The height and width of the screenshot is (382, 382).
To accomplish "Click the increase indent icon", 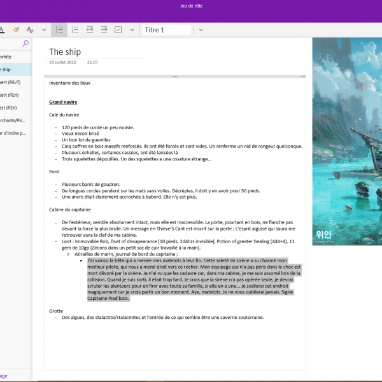I will (104, 30).
